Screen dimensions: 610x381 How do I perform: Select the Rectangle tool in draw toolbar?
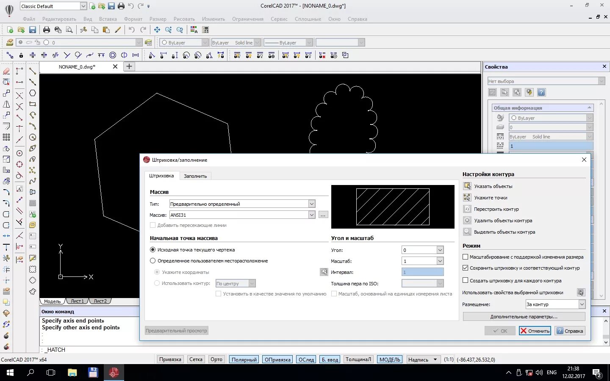(x=33, y=104)
